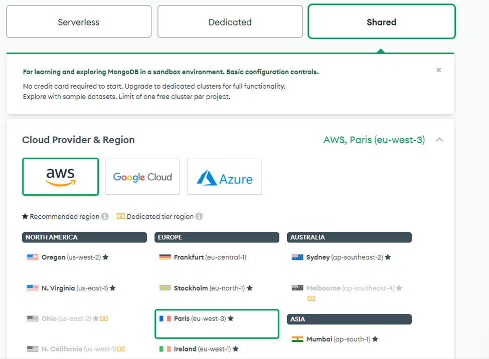Click the Indian flag beside Mumbai
Image resolution: width=489 pixels, height=359 pixels.
tap(297, 339)
